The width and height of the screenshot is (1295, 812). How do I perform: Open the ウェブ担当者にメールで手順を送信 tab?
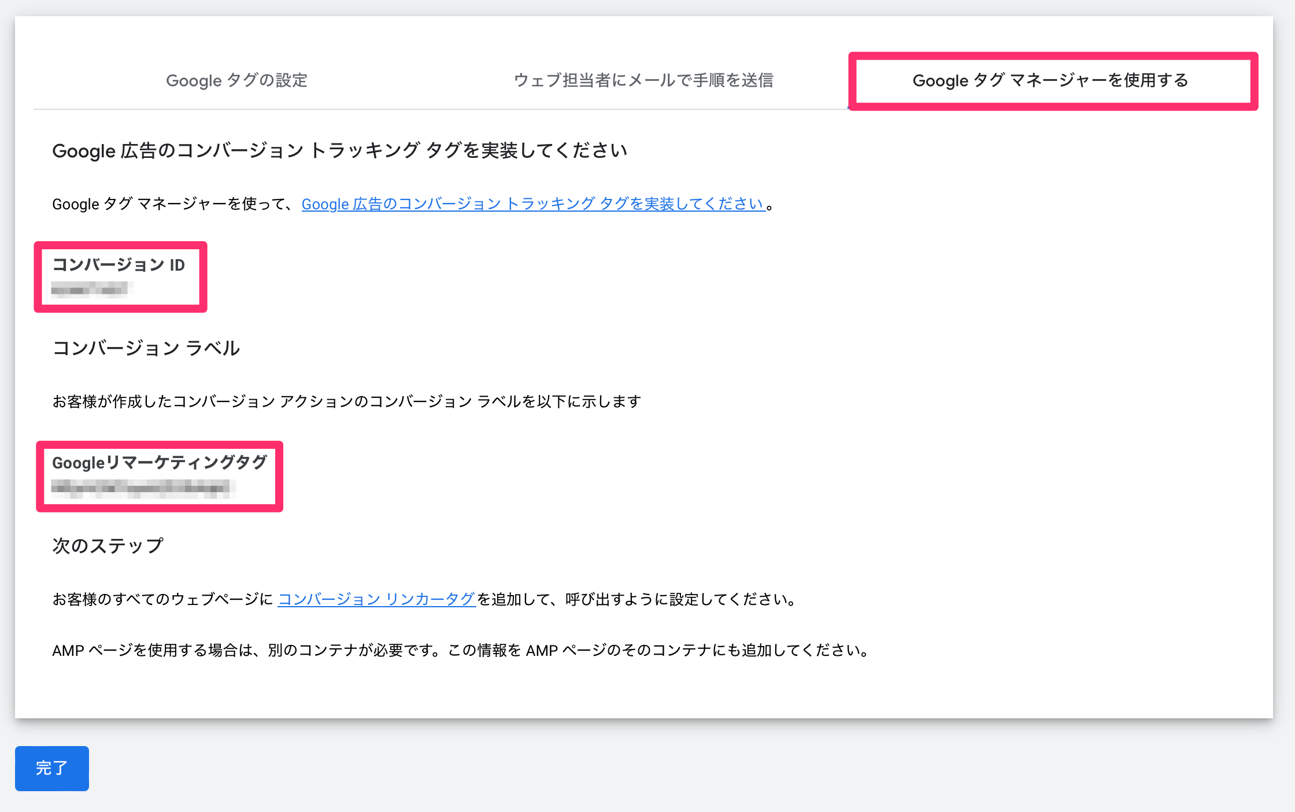coord(643,80)
